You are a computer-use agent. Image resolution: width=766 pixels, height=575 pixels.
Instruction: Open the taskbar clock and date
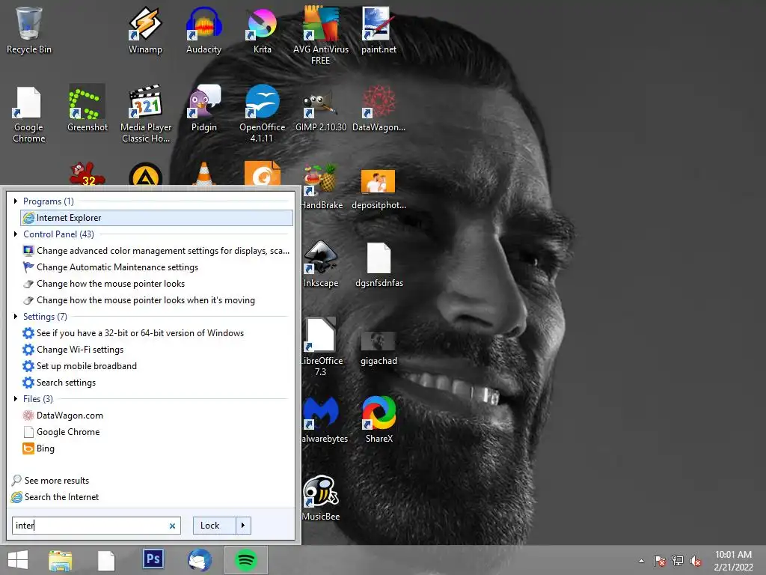[x=733, y=561]
